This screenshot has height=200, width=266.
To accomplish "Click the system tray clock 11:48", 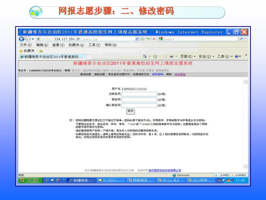I will (240, 181).
